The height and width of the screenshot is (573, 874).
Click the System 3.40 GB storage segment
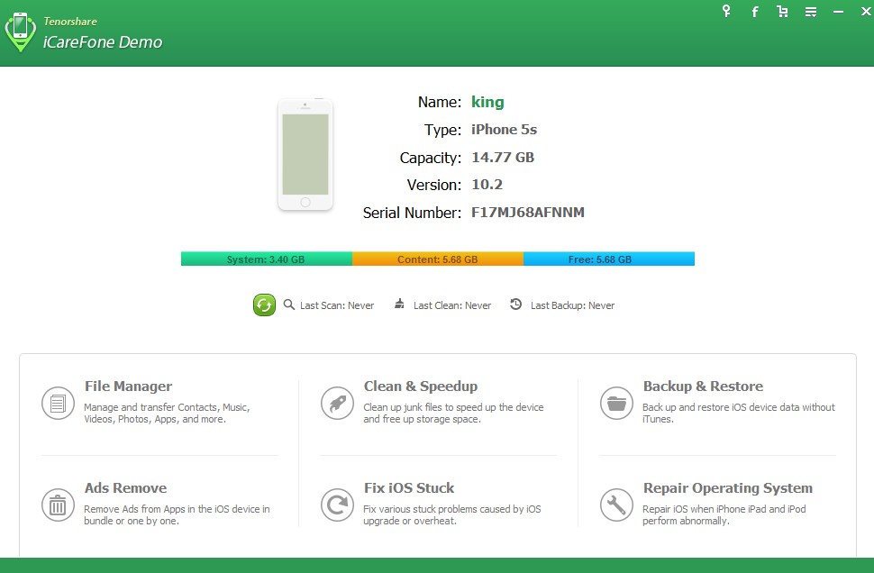click(x=267, y=259)
